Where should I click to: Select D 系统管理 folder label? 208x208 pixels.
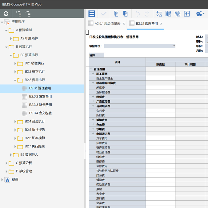pyautogui.click(x=24, y=171)
